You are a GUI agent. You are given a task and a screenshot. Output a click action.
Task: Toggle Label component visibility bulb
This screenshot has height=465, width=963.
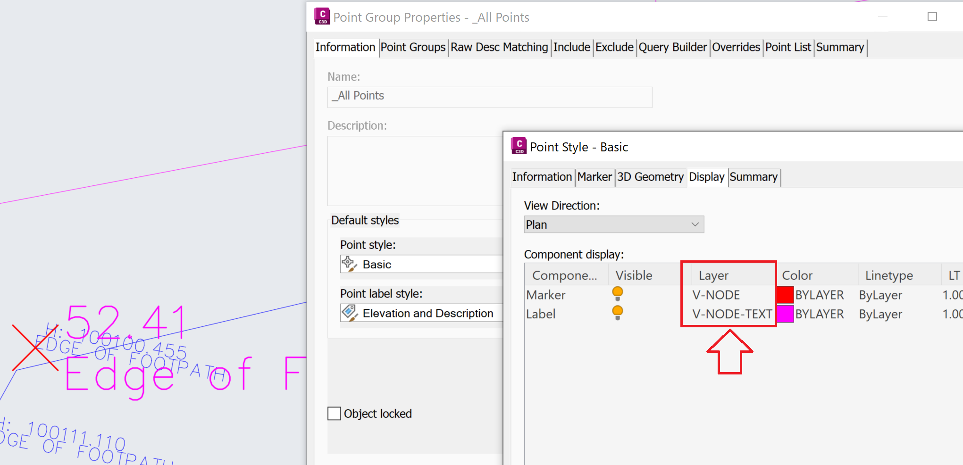tap(617, 311)
